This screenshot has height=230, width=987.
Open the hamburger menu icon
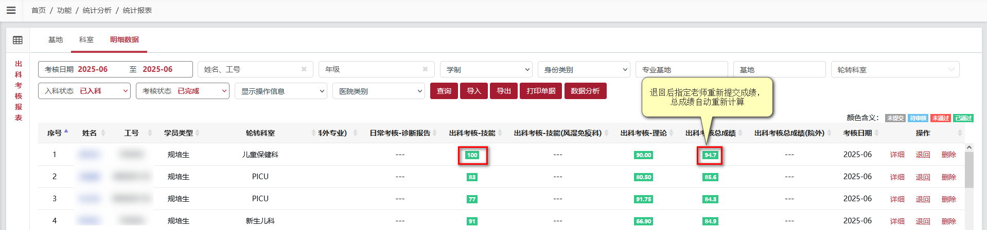click(11, 10)
